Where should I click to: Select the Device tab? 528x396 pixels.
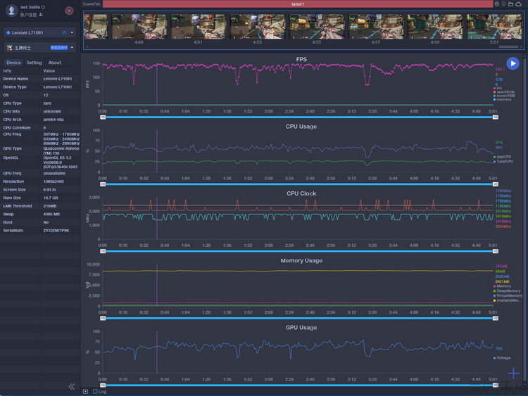coord(13,63)
